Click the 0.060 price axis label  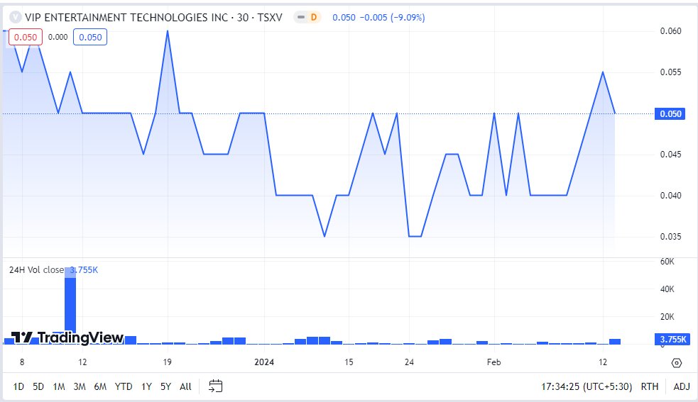[x=670, y=31]
